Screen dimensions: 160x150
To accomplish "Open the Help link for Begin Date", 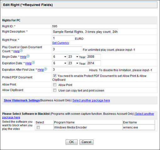I will [23, 57].
